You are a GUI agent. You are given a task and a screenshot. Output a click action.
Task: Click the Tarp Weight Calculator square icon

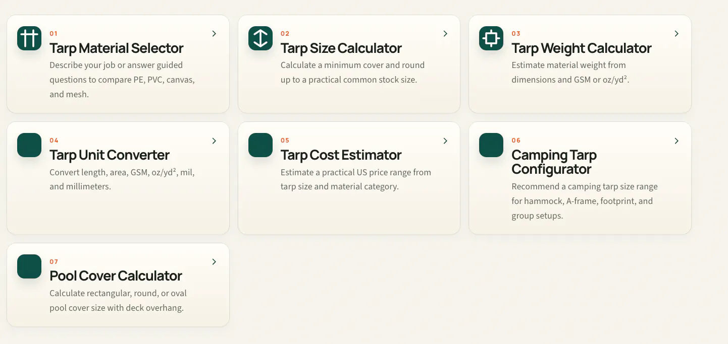[x=491, y=38]
